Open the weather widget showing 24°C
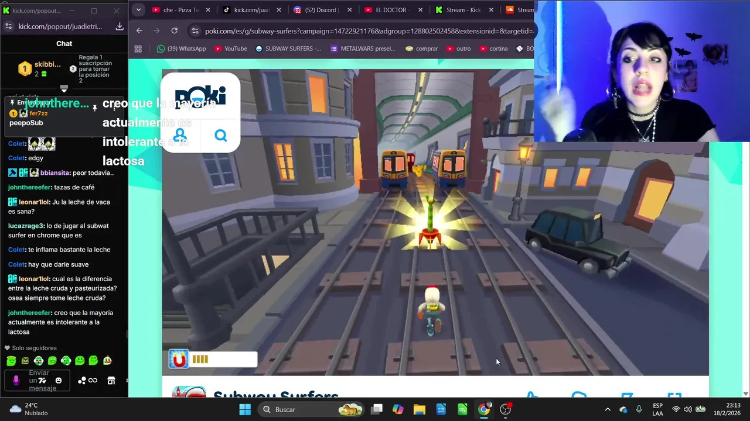 tap(29, 409)
